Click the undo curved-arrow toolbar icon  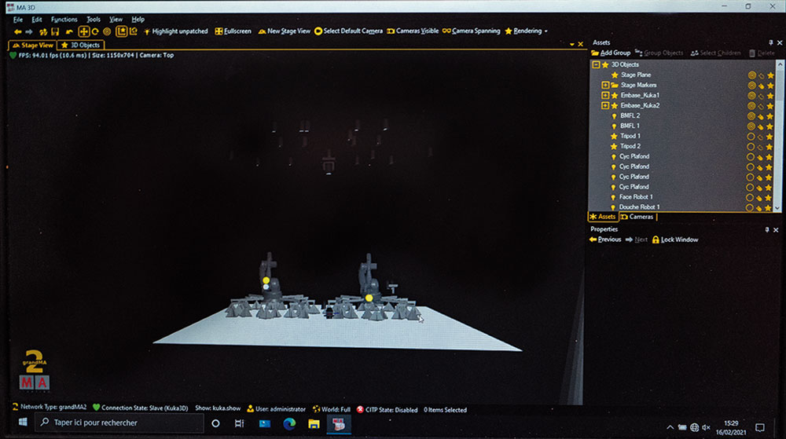pyautogui.click(x=69, y=31)
